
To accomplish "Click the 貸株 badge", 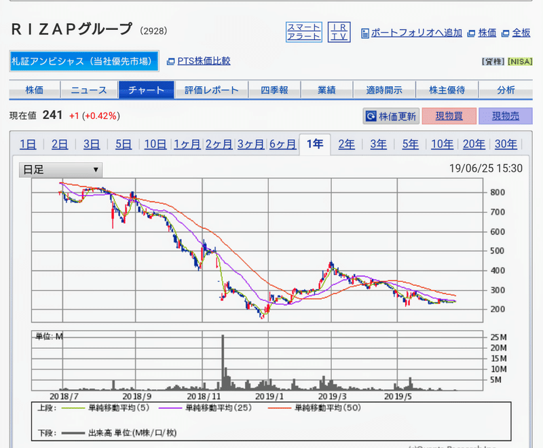I will click(493, 62).
